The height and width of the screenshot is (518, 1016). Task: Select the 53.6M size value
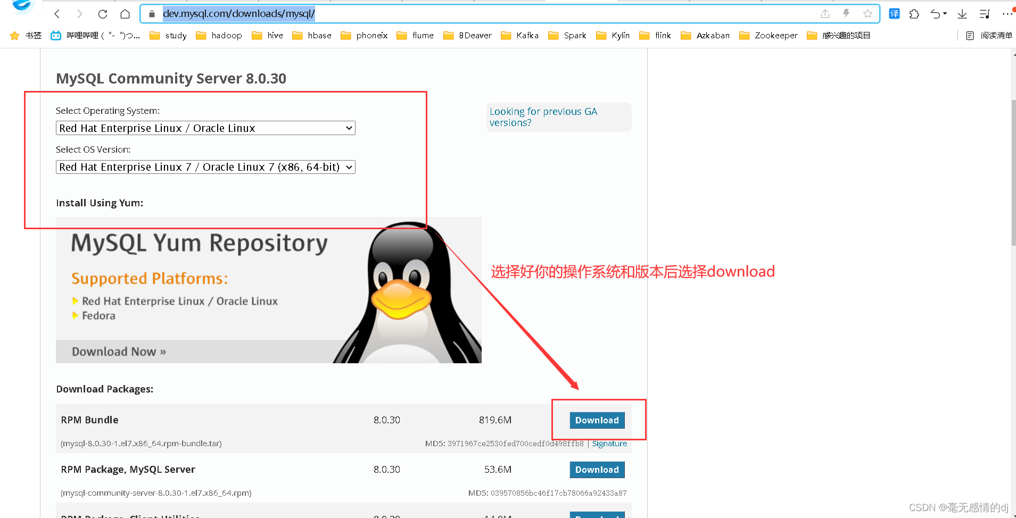click(498, 470)
